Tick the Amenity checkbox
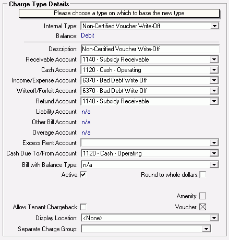This screenshot has width=229, height=240. click(x=202, y=196)
